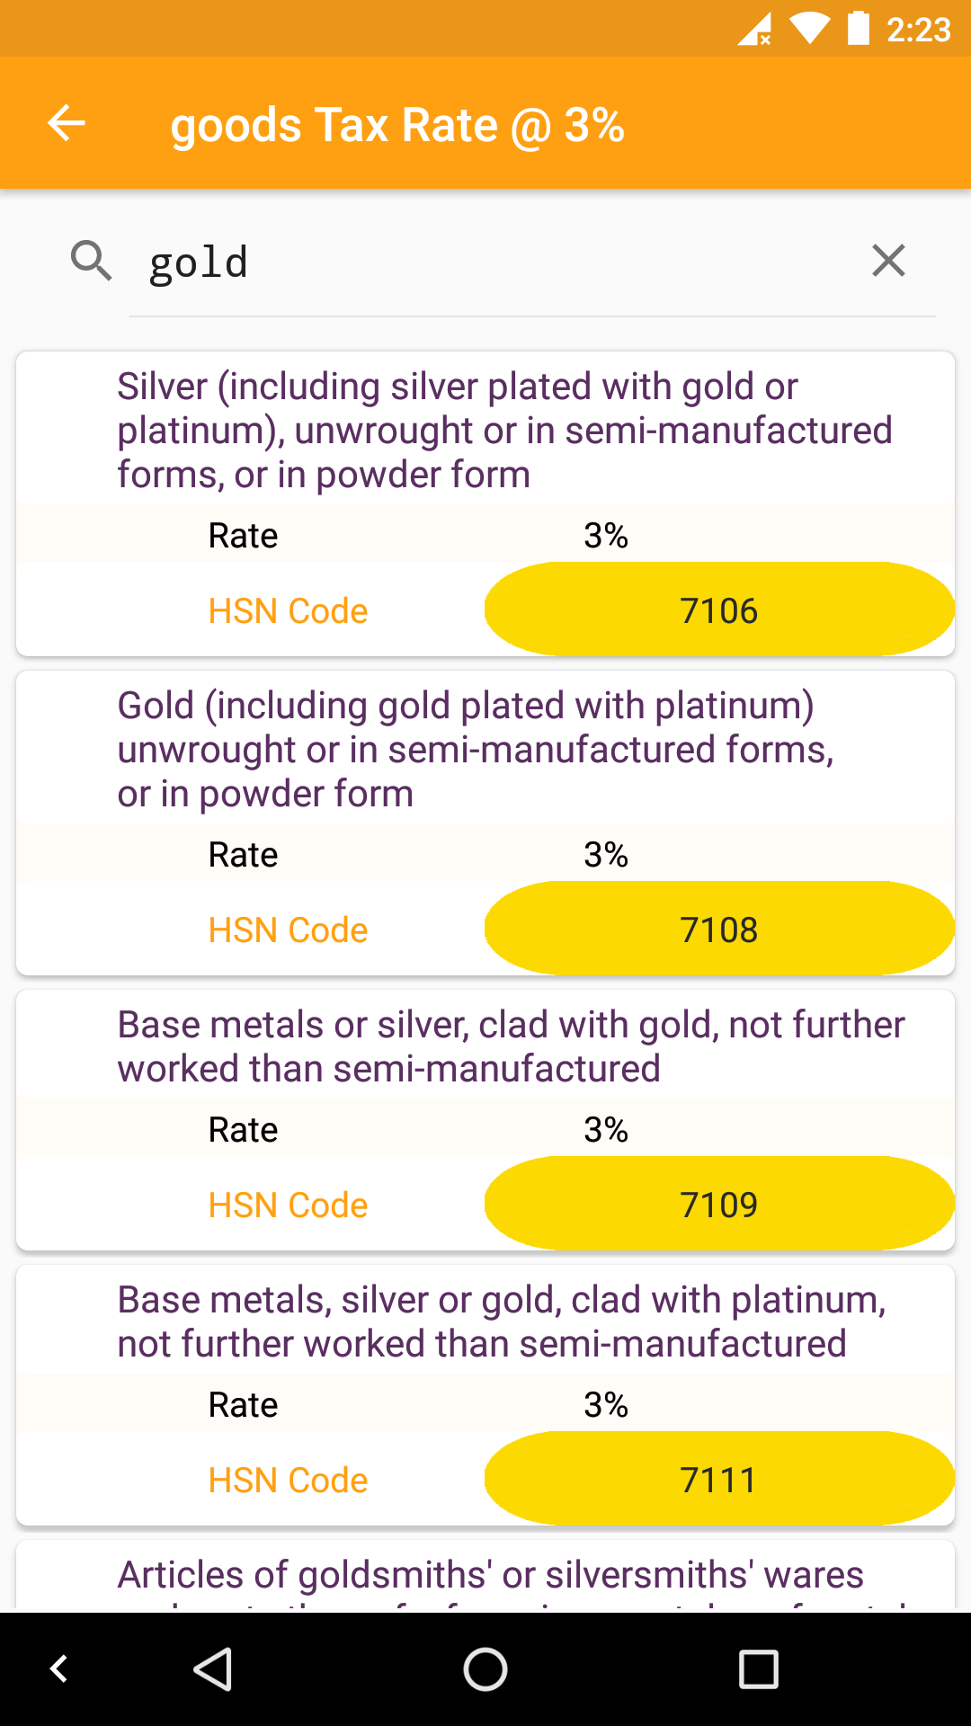
Task: Click the search magnifier icon
Action: (x=92, y=262)
